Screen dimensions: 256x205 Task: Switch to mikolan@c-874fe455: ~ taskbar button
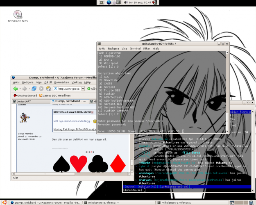click(x=119, y=203)
